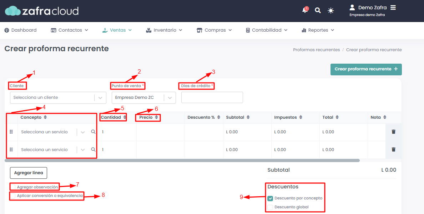The height and width of the screenshot is (214, 424).
Task: Check the Descuento global option
Action: pyautogui.click(x=270, y=207)
